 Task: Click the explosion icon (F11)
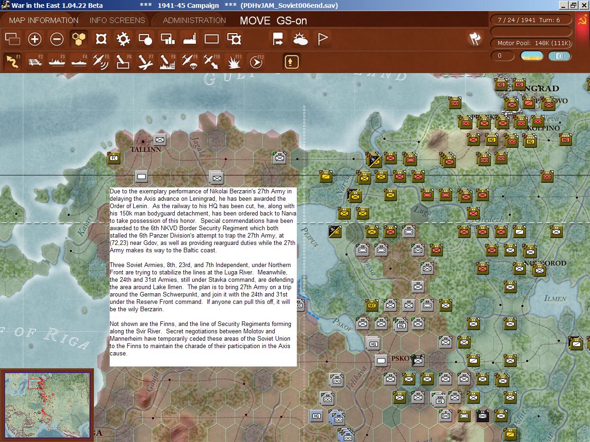click(234, 61)
